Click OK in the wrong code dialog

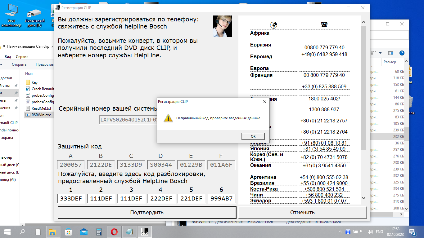point(253,136)
